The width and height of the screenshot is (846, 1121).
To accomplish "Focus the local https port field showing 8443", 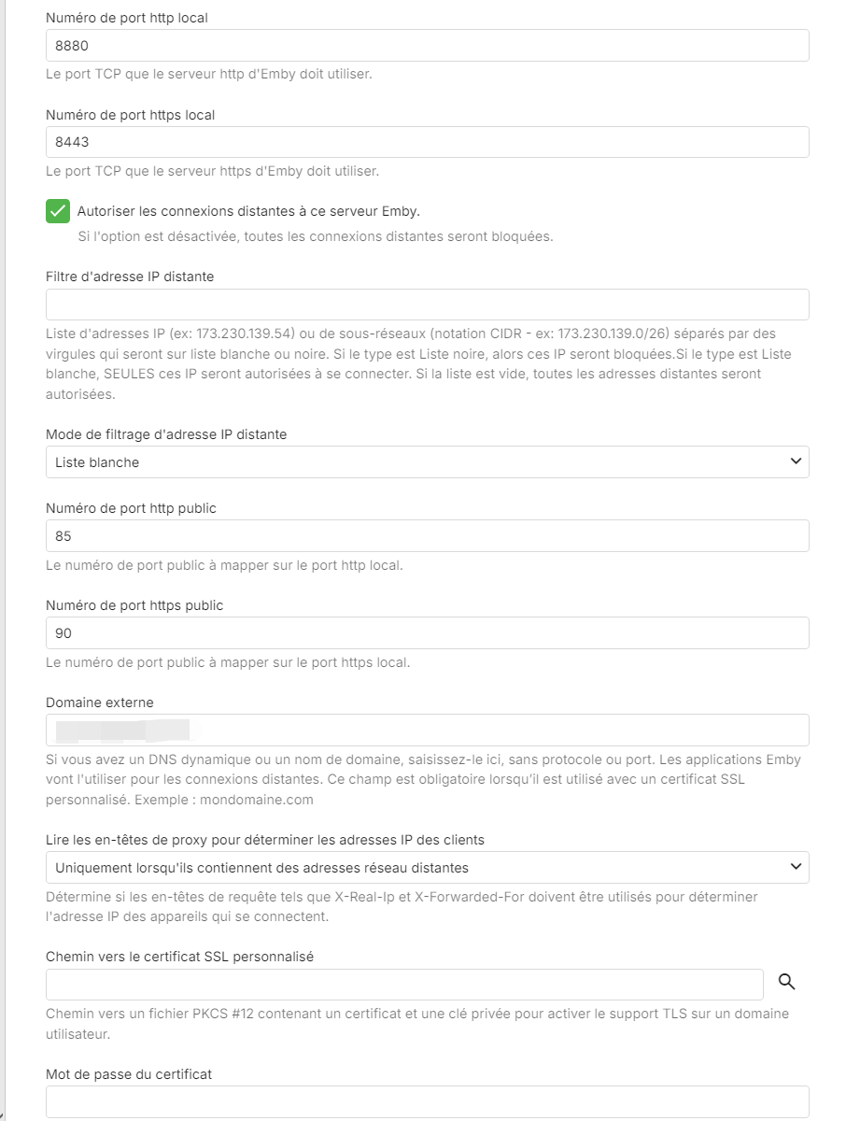I will pyautogui.click(x=427, y=143).
